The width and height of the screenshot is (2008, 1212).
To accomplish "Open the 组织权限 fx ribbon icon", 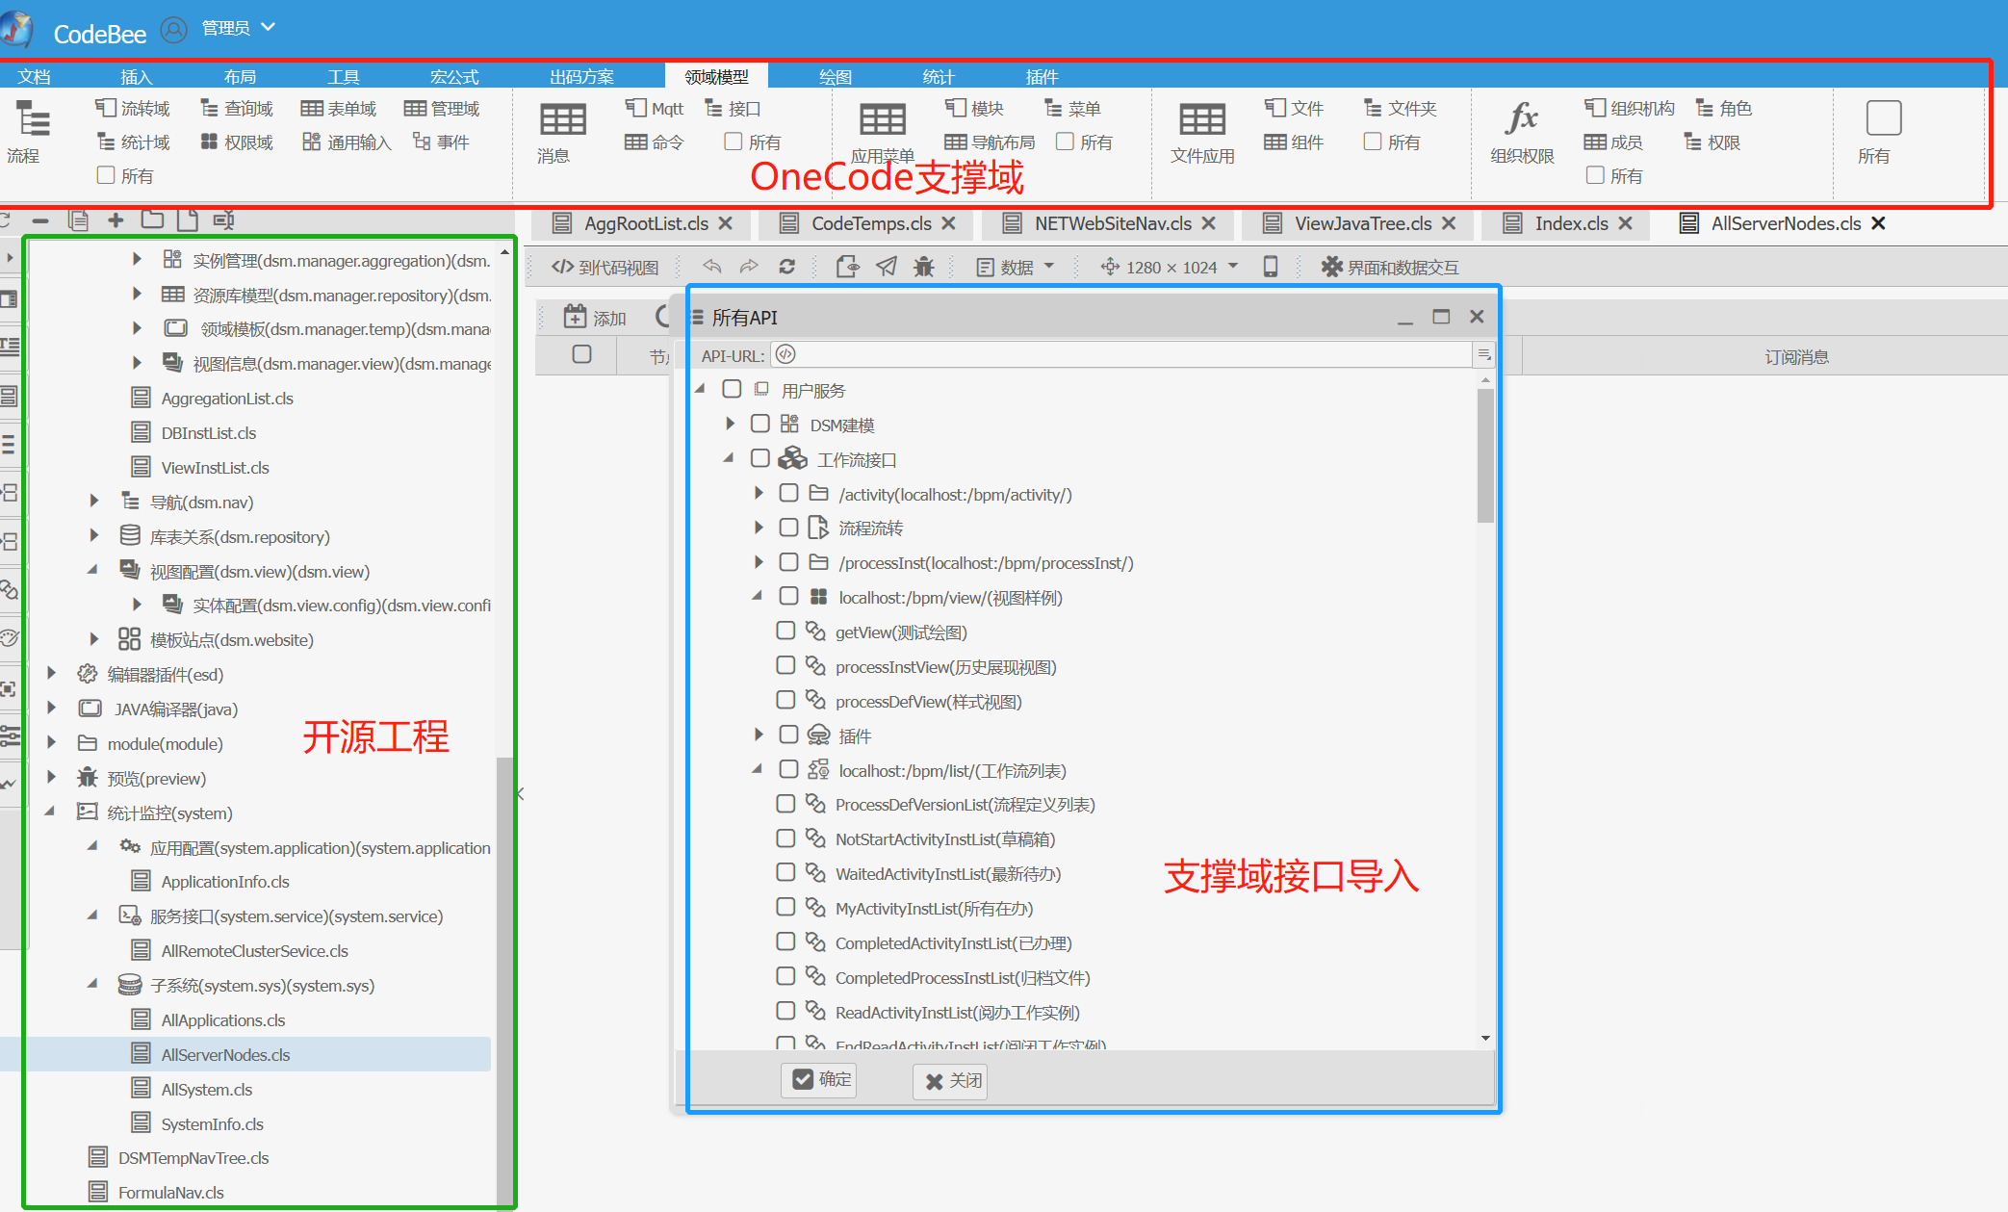I will pyautogui.click(x=1521, y=119).
